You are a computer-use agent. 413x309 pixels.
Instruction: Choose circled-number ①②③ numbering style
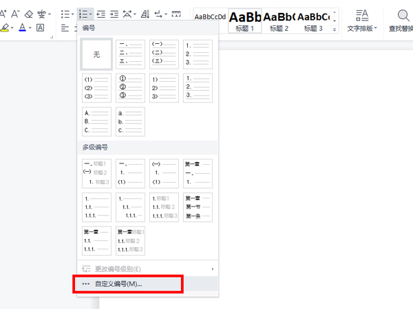[x=130, y=88]
